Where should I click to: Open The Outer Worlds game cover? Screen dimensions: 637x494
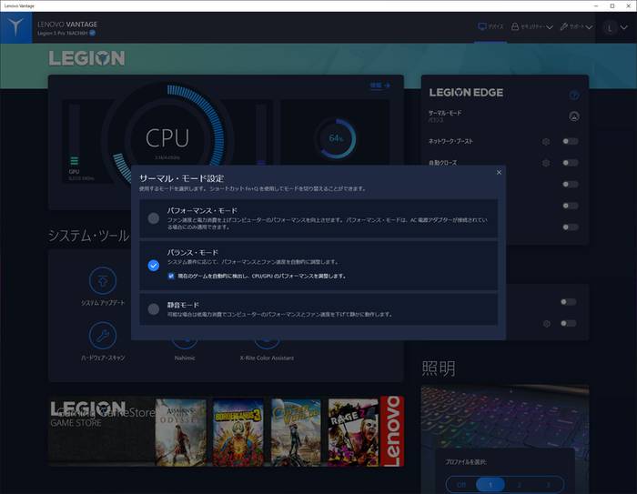tap(296, 432)
